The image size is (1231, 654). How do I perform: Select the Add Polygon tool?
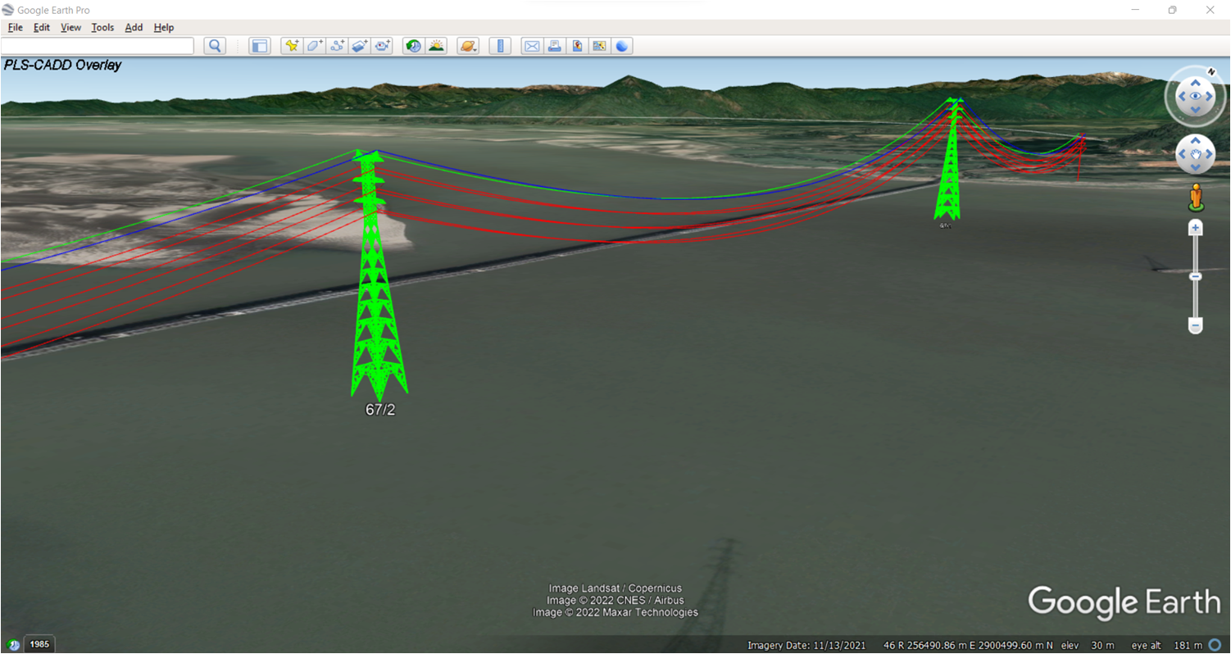[x=315, y=46]
